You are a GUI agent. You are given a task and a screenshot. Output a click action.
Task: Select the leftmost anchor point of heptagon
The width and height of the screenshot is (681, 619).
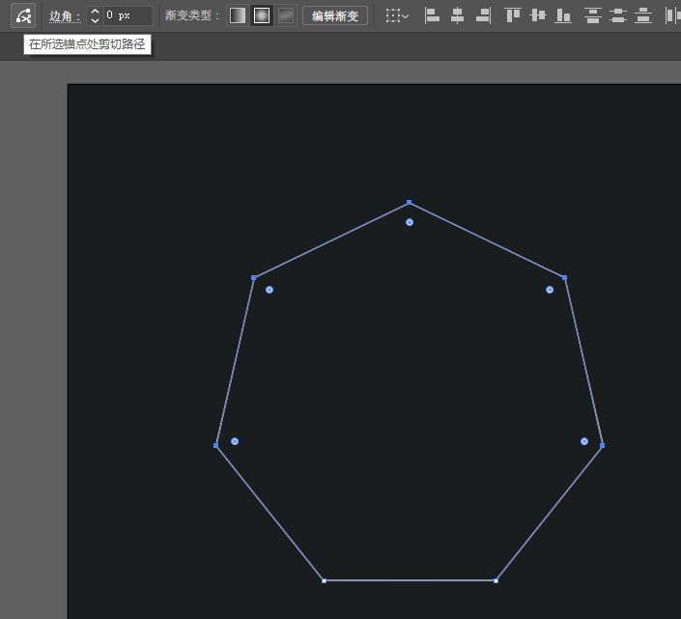tap(215, 446)
